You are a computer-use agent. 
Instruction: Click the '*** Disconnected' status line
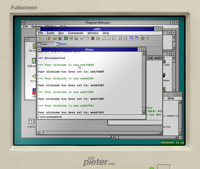click(x=51, y=58)
